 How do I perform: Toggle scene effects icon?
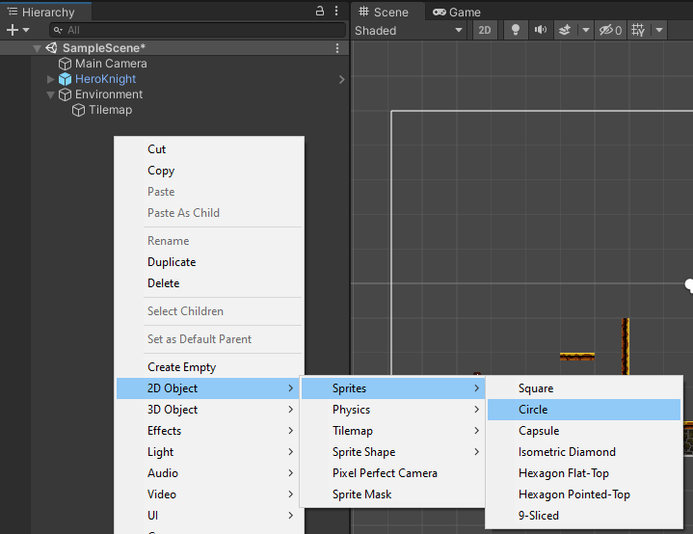click(x=565, y=30)
